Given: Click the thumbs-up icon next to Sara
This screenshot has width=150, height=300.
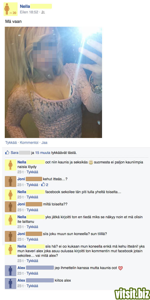Looking at the screenshot, I should pyautogui.click(x=7, y=153).
